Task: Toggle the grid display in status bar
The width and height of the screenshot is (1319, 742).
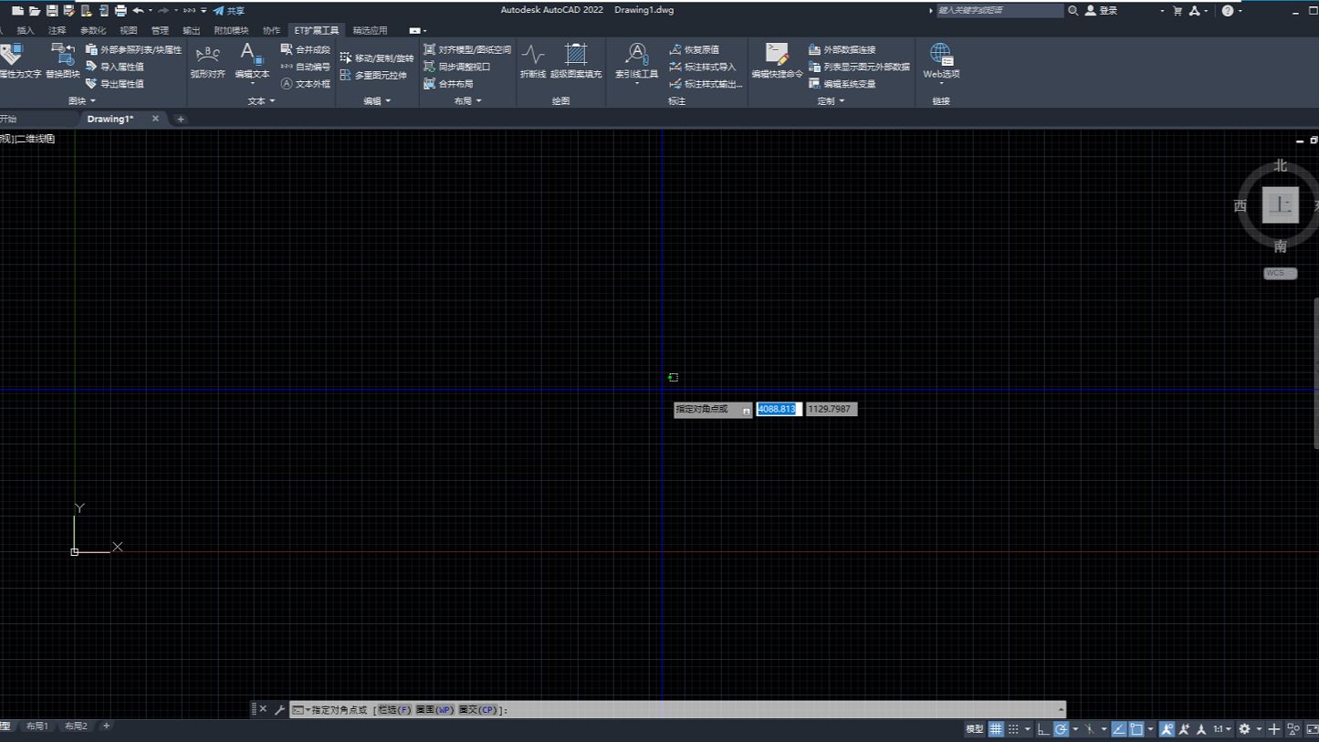Action: click(x=996, y=729)
